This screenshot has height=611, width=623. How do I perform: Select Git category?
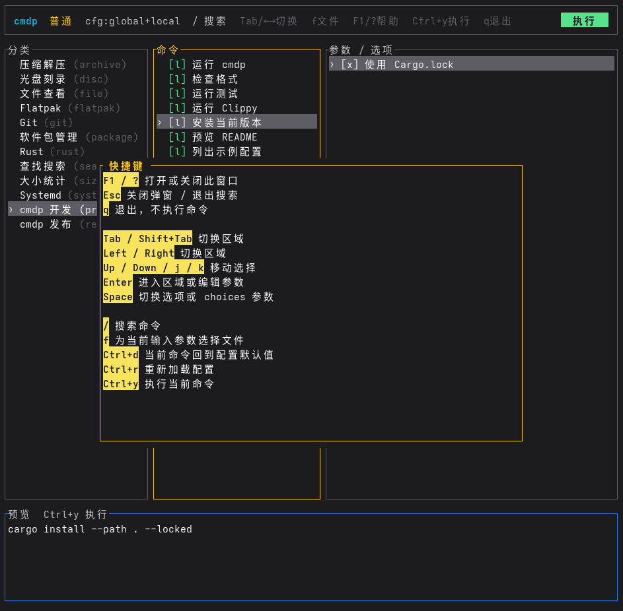[46, 123]
